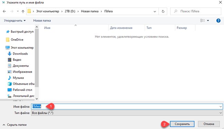This screenshot has height=129, width=224.
Task: Click the 'Отмена' button
Action: click(209, 124)
